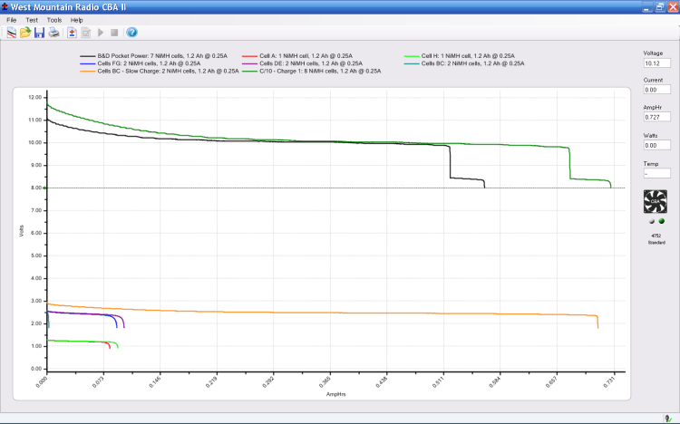The image size is (680, 424).
Task: Click the CBA fan icon
Action: pos(655,201)
